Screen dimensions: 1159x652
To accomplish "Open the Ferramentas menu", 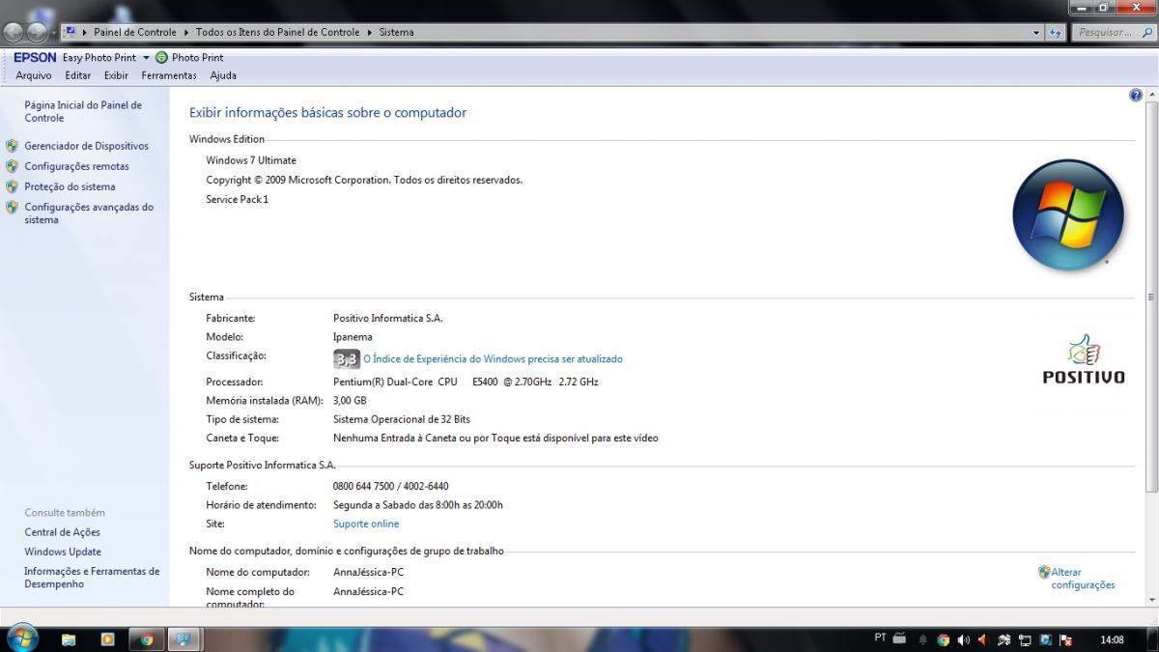I will (169, 75).
